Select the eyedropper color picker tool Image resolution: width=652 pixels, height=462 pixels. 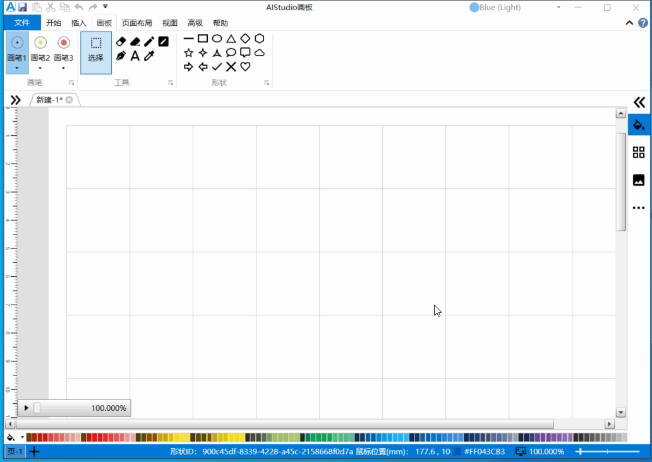[x=149, y=56]
